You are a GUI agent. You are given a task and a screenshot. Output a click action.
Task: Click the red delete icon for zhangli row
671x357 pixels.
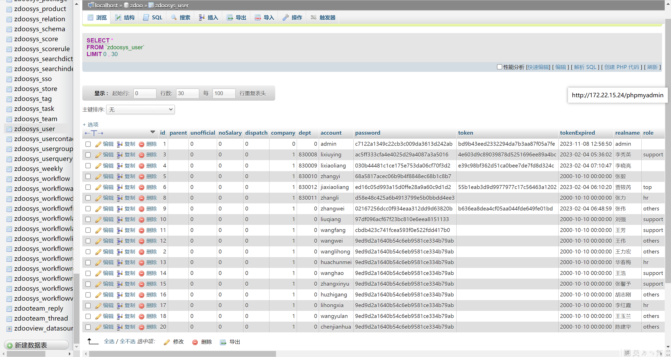click(x=142, y=198)
